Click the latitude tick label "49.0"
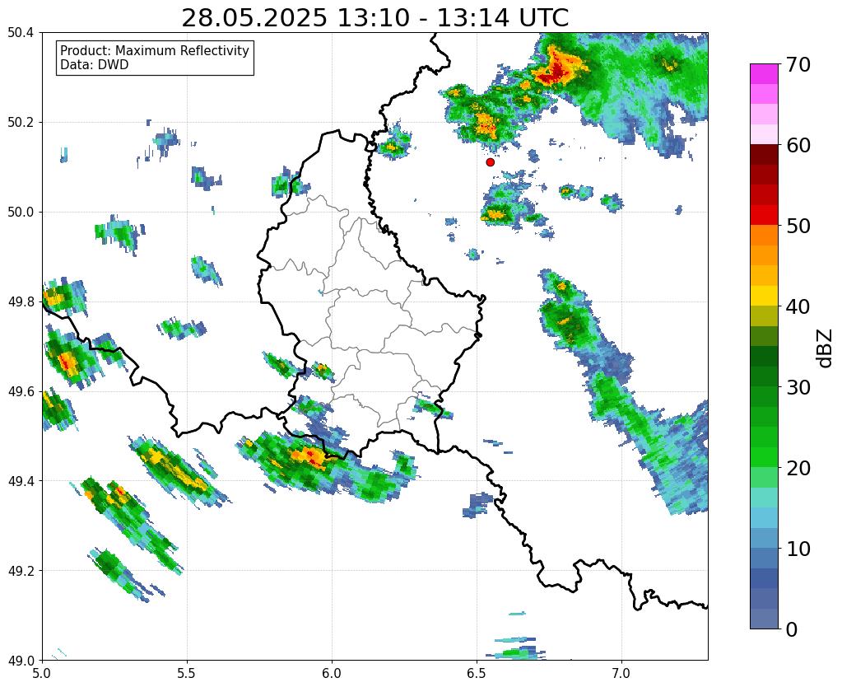 point(21,661)
